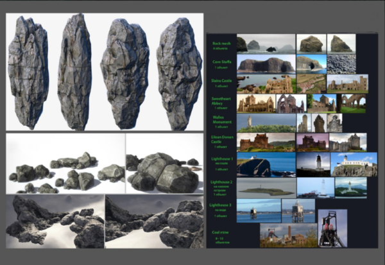This screenshot has height=265, width=385.
Task: Select the Sweetheart Abbey label
Action: (x=221, y=100)
